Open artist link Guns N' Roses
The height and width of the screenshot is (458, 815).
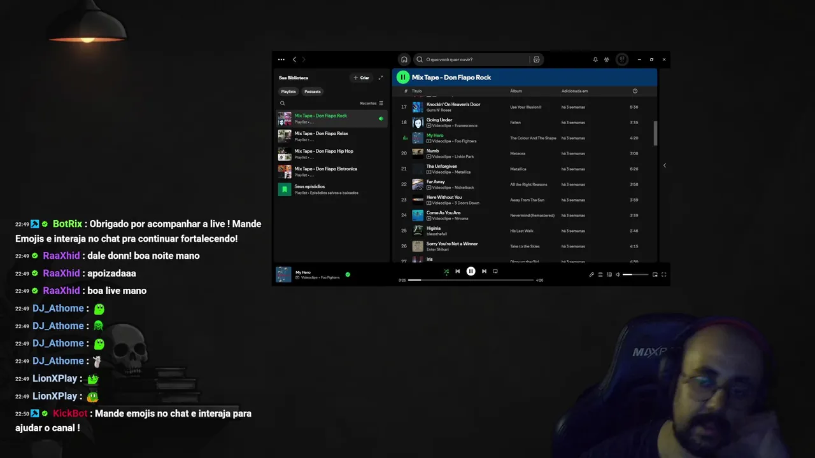pyautogui.click(x=439, y=110)
